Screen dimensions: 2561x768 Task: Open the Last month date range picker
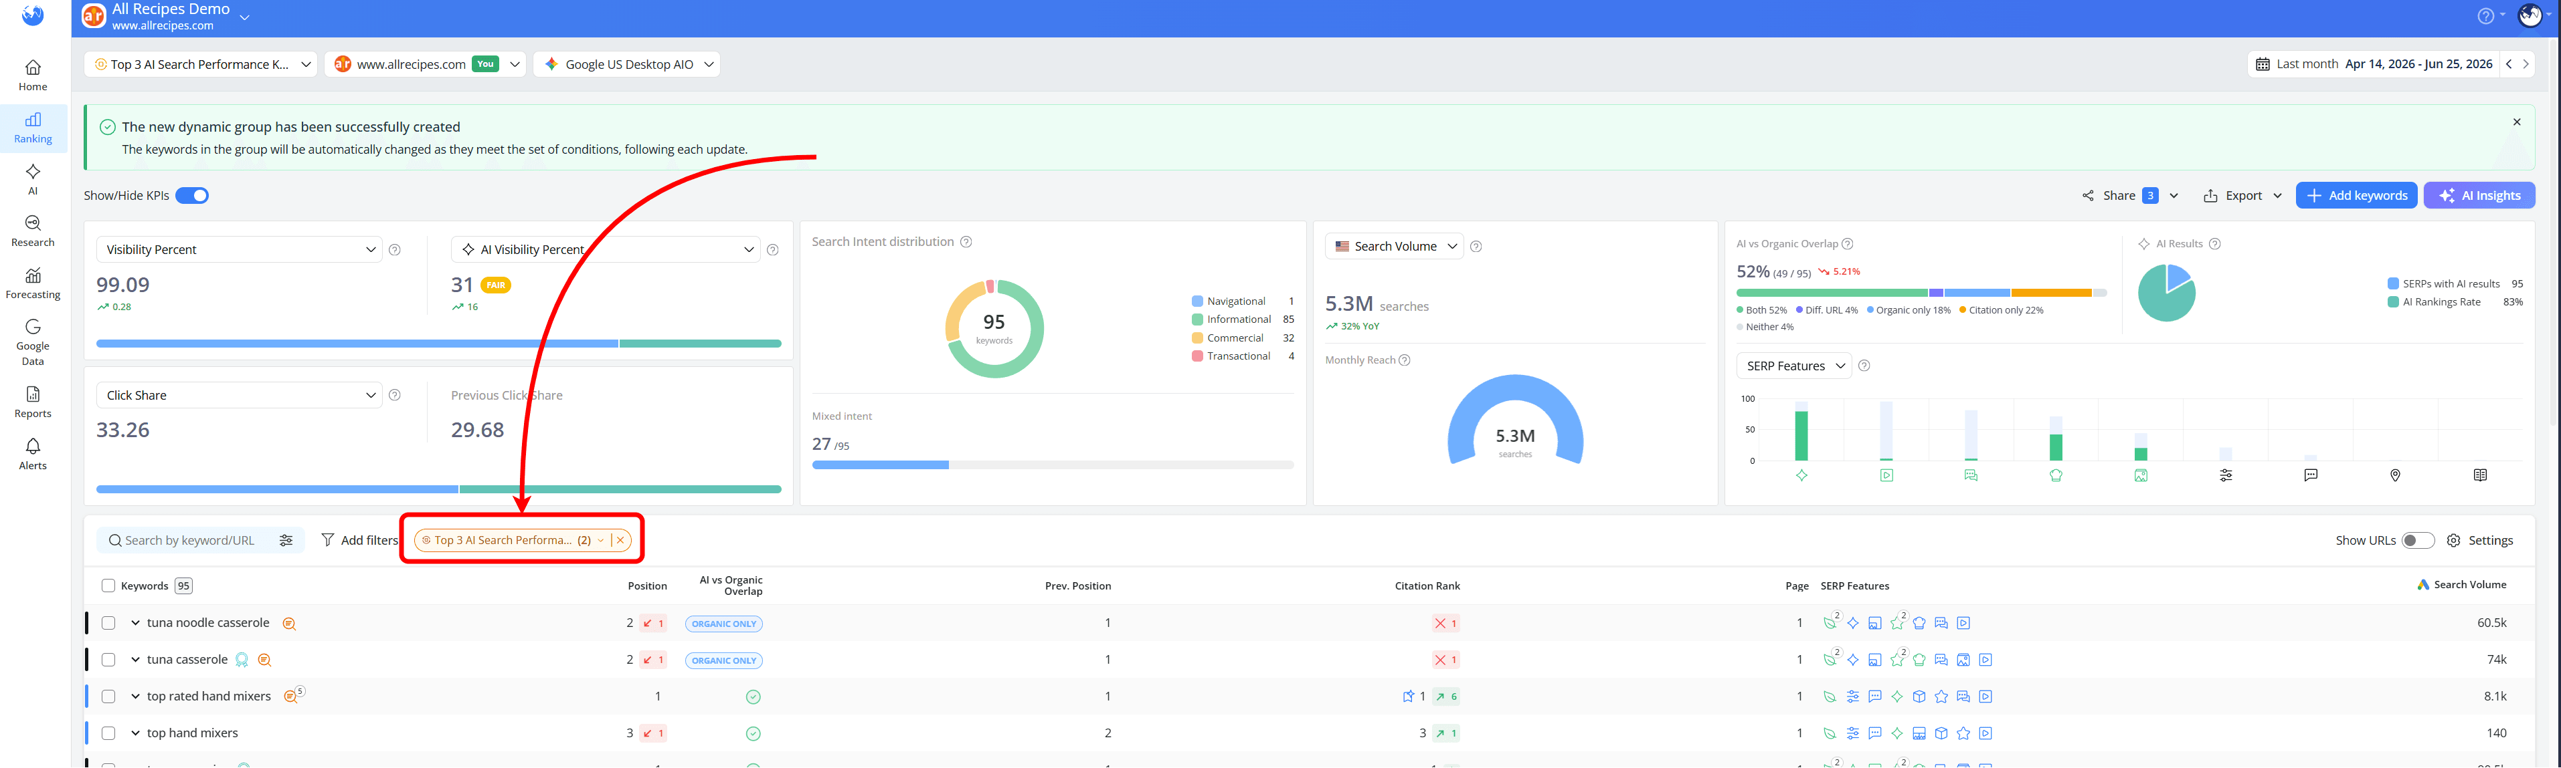click(x=2373, y=63)
